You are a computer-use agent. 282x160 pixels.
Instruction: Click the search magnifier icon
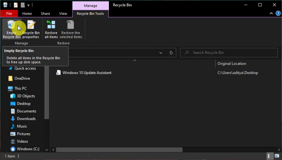(187, 53)
